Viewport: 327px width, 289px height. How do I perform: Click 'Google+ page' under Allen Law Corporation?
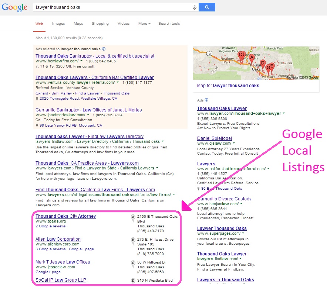coord(81,249)
